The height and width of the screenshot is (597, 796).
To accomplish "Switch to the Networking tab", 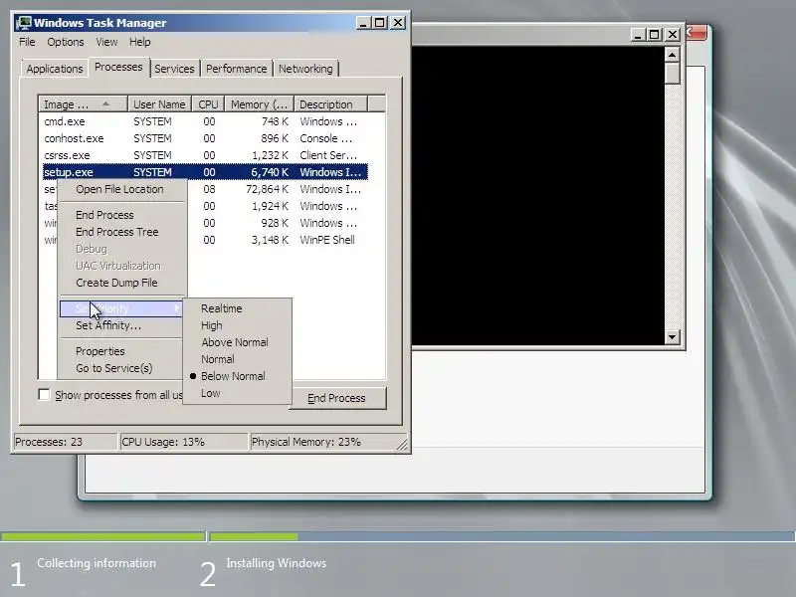I will (x=305, y=69).
